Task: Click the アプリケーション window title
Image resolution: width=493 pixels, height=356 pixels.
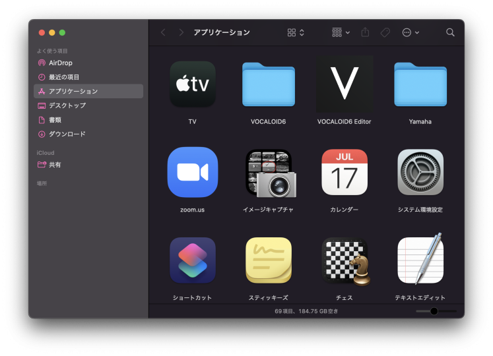Action: click(222, 32)
